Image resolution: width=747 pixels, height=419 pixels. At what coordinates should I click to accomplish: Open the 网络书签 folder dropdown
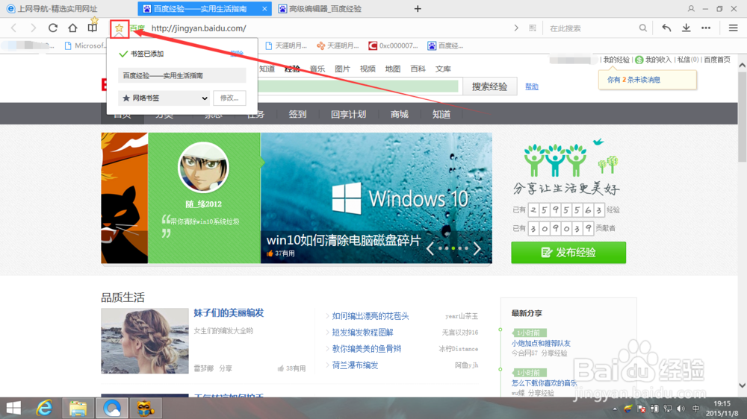164,98
